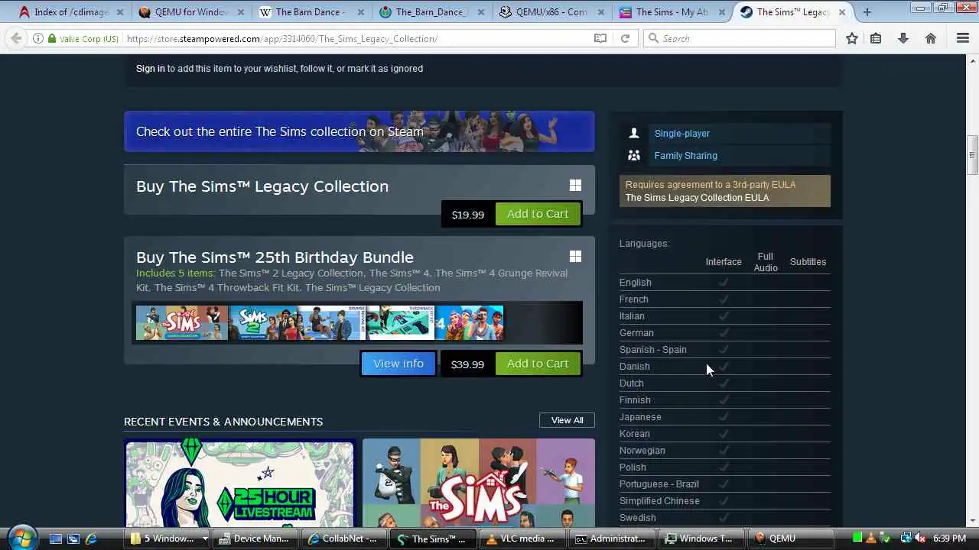Close the active Sims Legacy tab

(842, 12)
